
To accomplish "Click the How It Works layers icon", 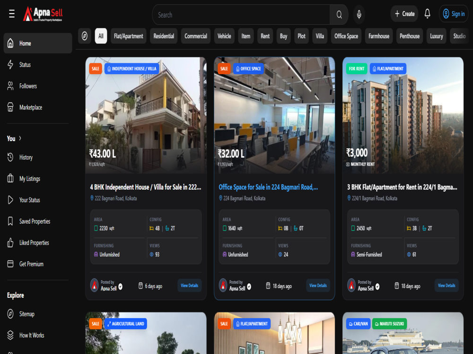I will (10, 335).
